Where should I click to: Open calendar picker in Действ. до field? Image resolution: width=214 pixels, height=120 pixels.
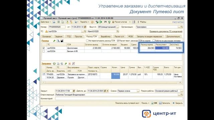pos(105,91)
